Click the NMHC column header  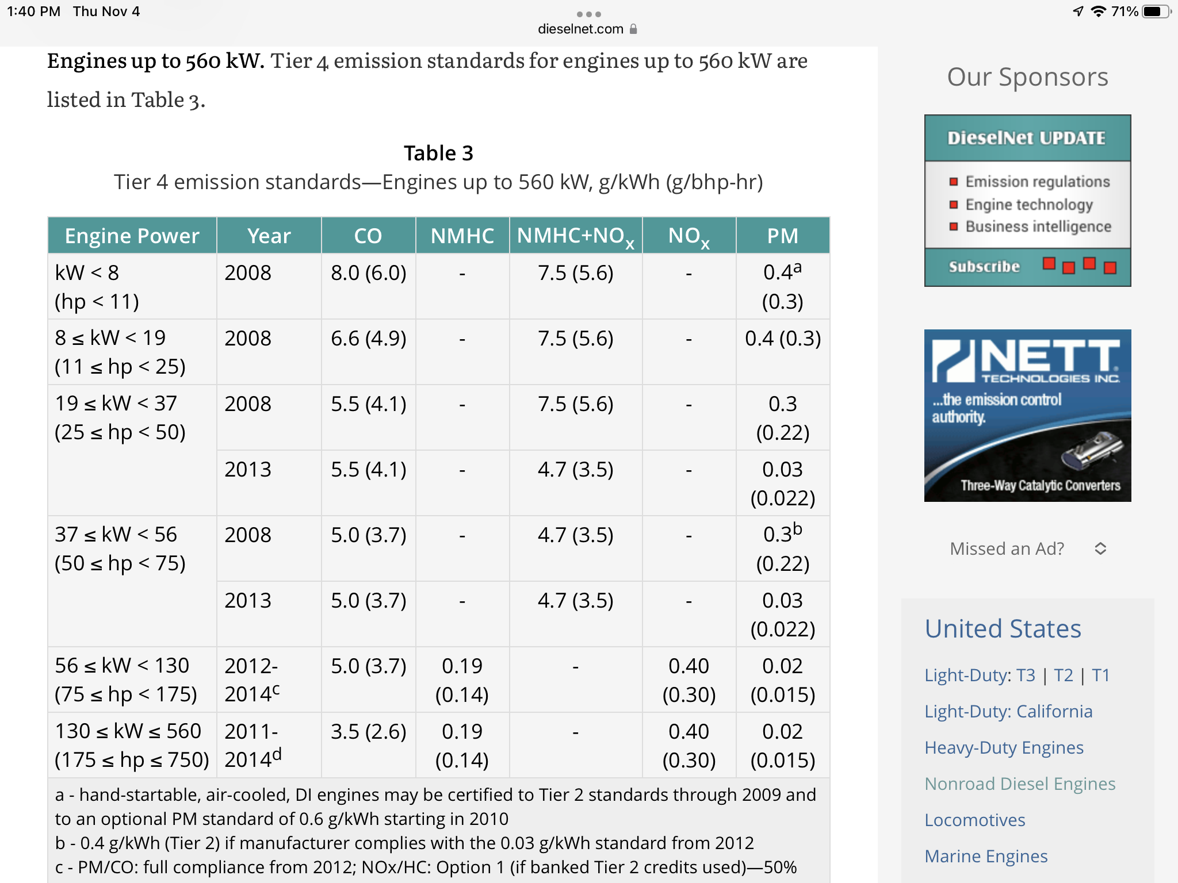[x=462, y=236]
